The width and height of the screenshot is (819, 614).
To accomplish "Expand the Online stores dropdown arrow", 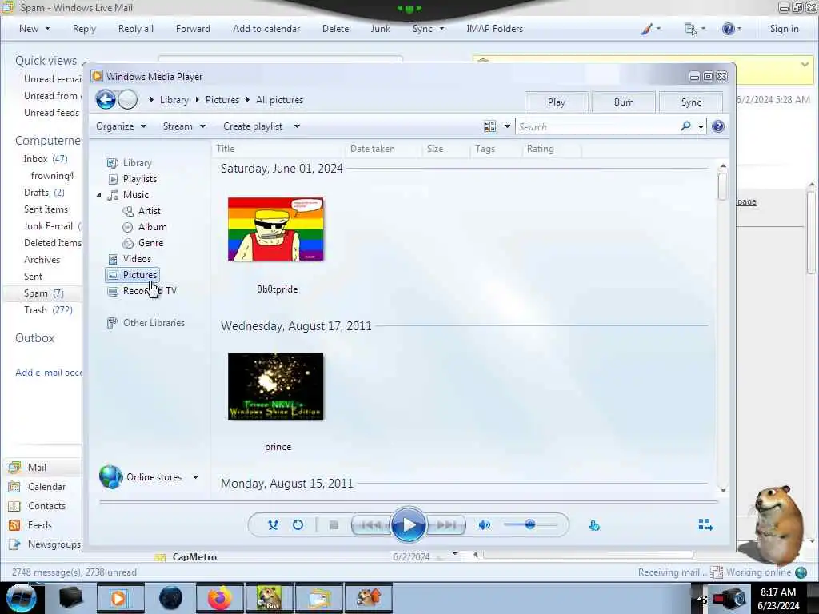I will click(x=195, y=477).
